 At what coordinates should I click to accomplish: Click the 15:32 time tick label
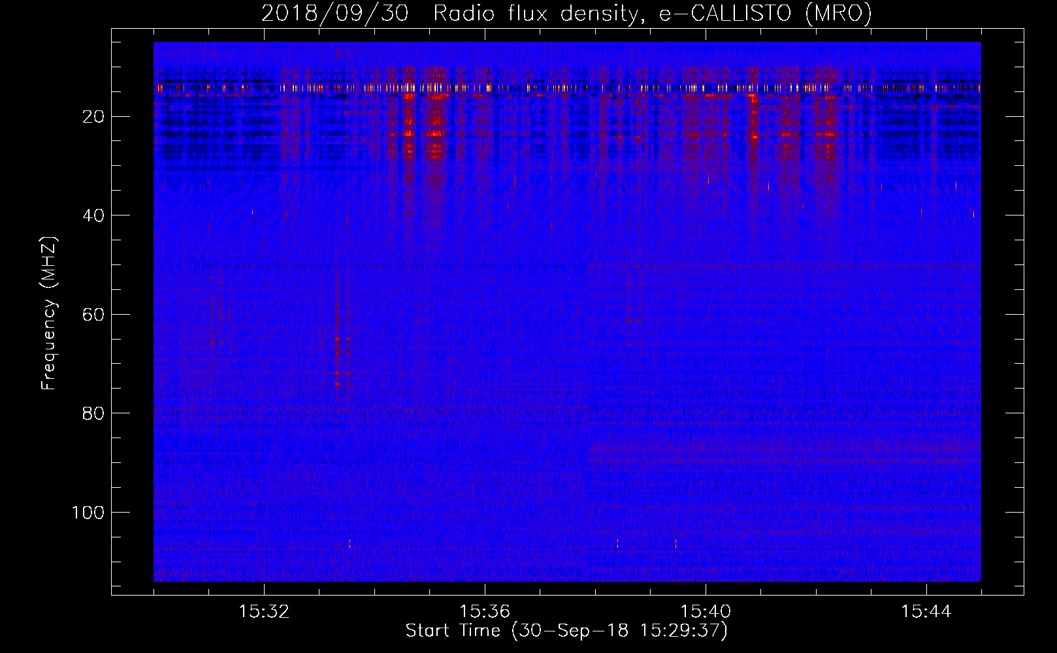pos(265,612)
